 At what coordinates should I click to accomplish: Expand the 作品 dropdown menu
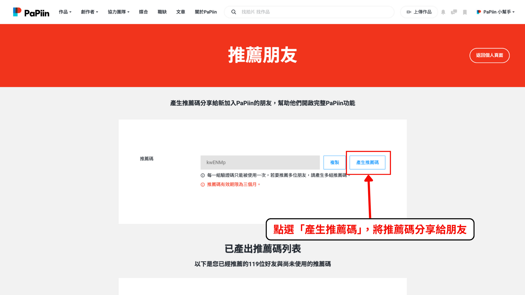coord(65,12)
